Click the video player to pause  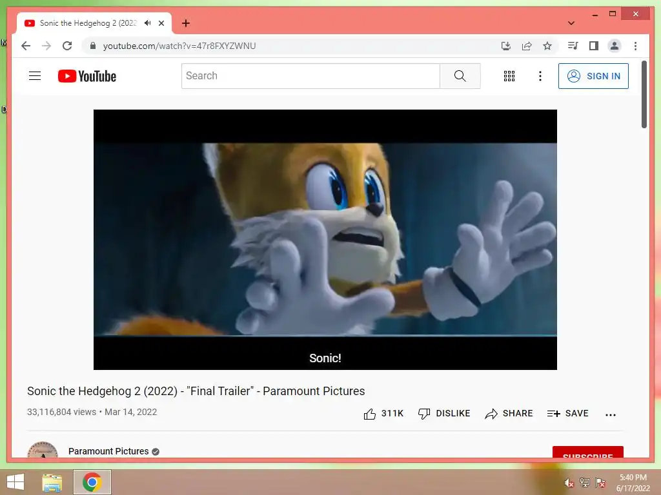coord(325,240)
